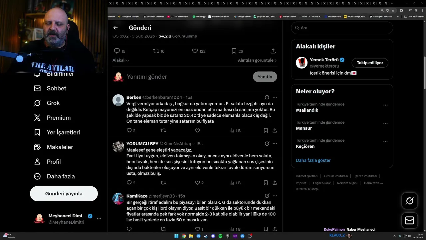426x240 pixels.
Task: Open Google Gemini bookmark
Action: point(243,17)
